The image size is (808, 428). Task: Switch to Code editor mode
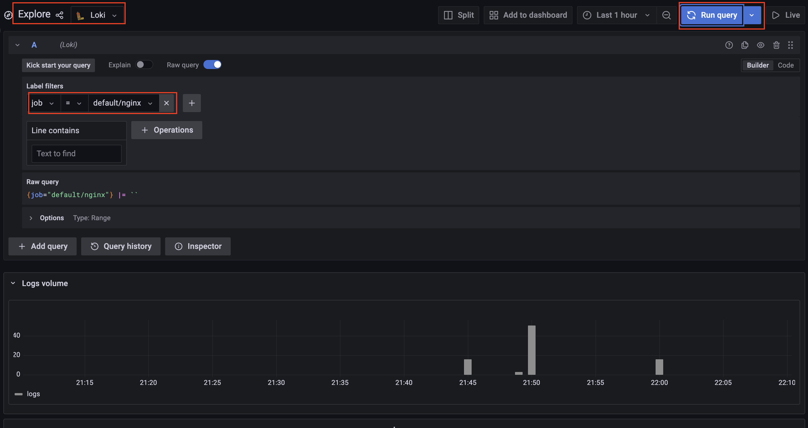click(785, 65)
